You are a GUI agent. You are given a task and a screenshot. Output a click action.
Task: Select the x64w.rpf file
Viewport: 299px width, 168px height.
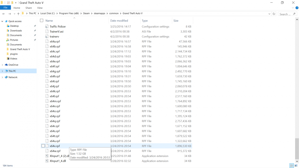pos(55,151)
